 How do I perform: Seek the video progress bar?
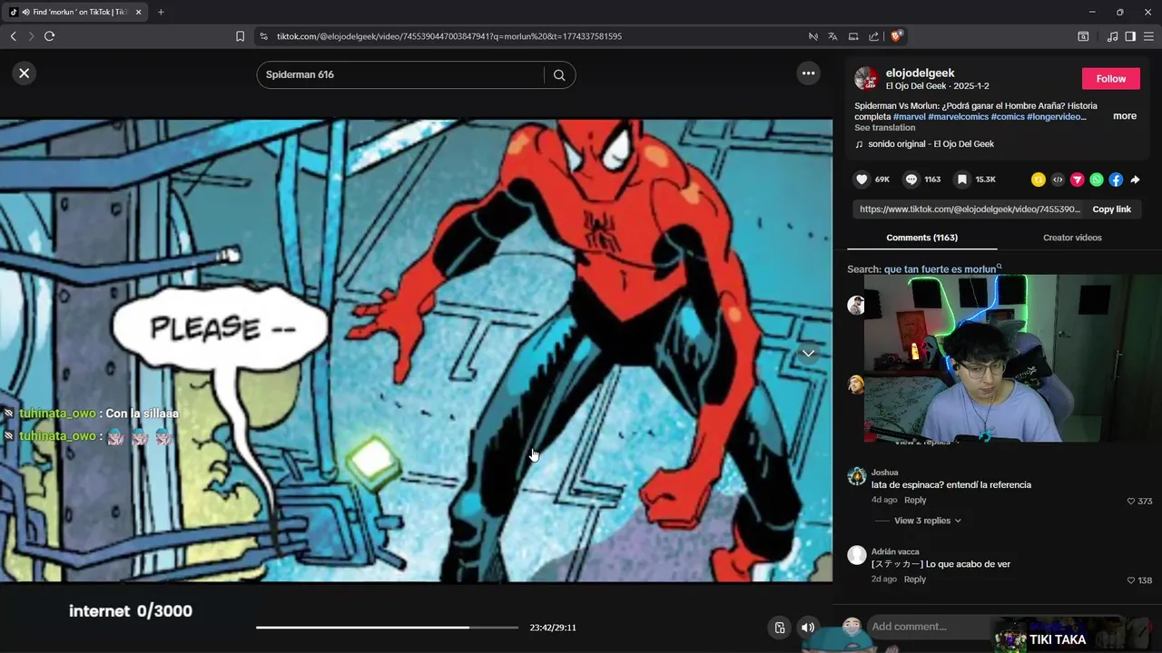point(387,628)
